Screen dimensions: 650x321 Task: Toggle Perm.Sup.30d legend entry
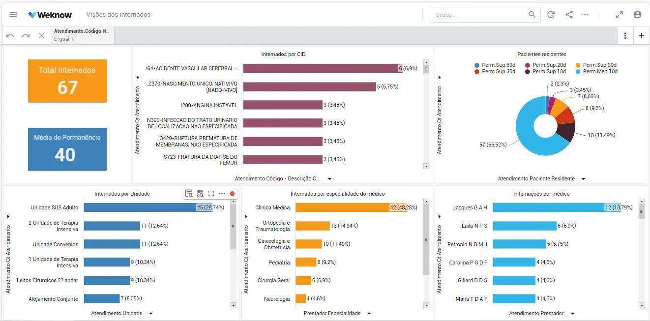495,71
